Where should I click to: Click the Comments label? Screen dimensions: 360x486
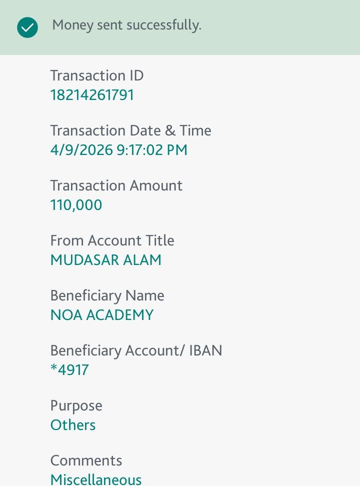click(x=86, y=460)
